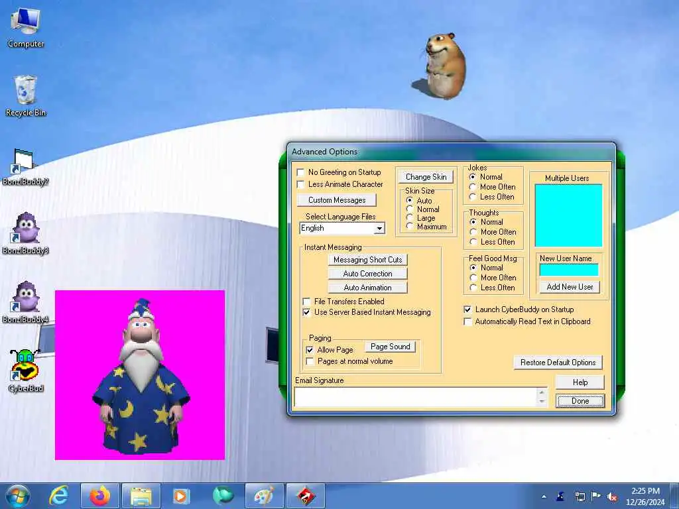Open the Paint taskbar icon
The width and height of the screenshot is (679, 509).
[264, 496]
